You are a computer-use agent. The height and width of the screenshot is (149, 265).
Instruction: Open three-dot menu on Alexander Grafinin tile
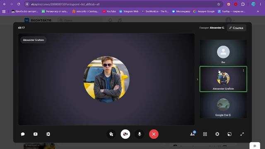[x=243, y=70]
